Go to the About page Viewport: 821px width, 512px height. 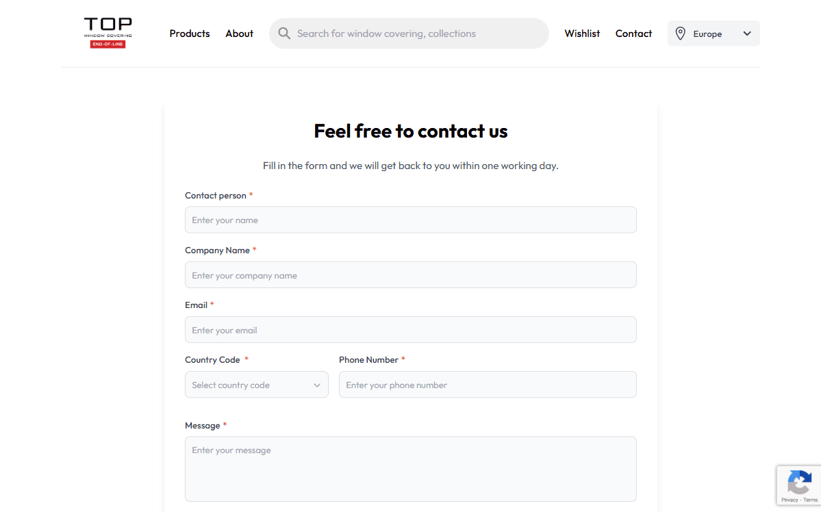coord(239,34)
